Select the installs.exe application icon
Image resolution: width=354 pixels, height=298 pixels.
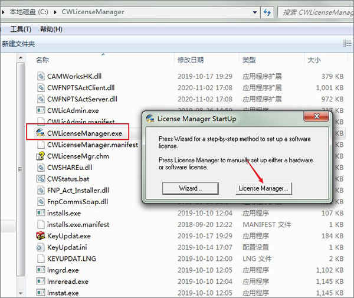coord(41,213)
